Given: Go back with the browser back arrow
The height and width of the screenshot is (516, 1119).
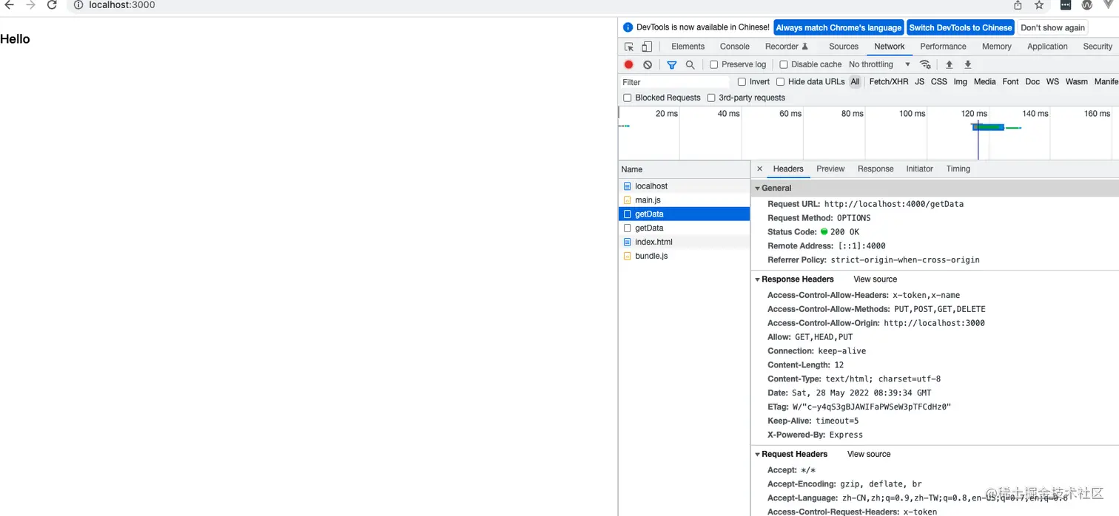Looking at the screenshot, I should coord(10,5).
